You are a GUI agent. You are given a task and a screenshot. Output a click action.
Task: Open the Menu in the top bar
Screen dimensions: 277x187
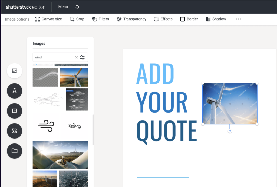click(63, 6)
